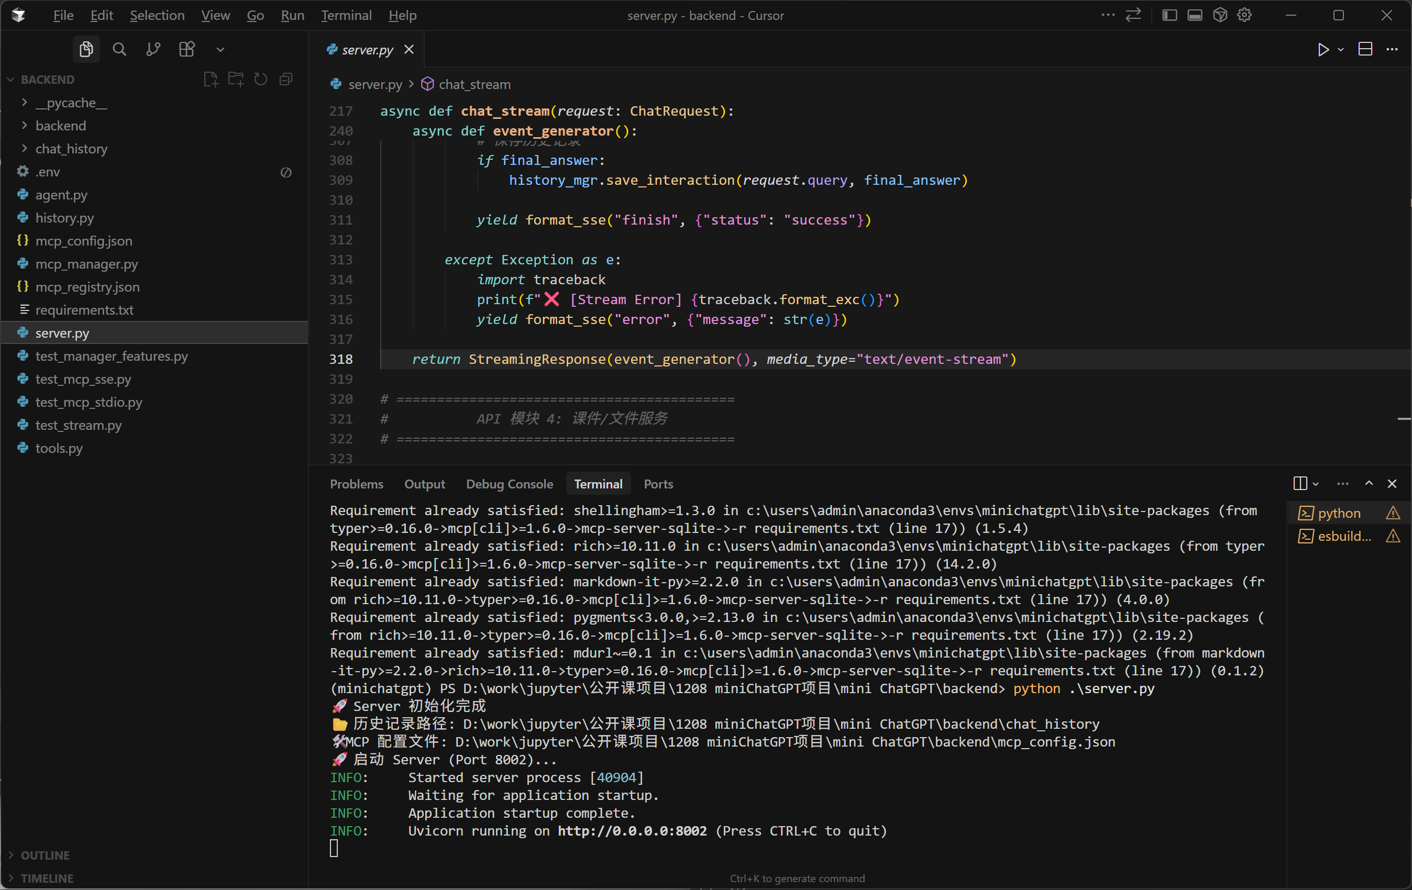Switch to the Output tab

coord(425,484)
